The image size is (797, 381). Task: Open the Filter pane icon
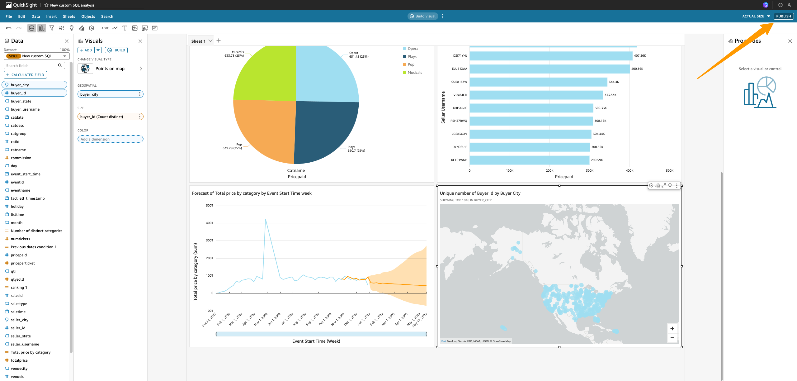pos(52,28)
